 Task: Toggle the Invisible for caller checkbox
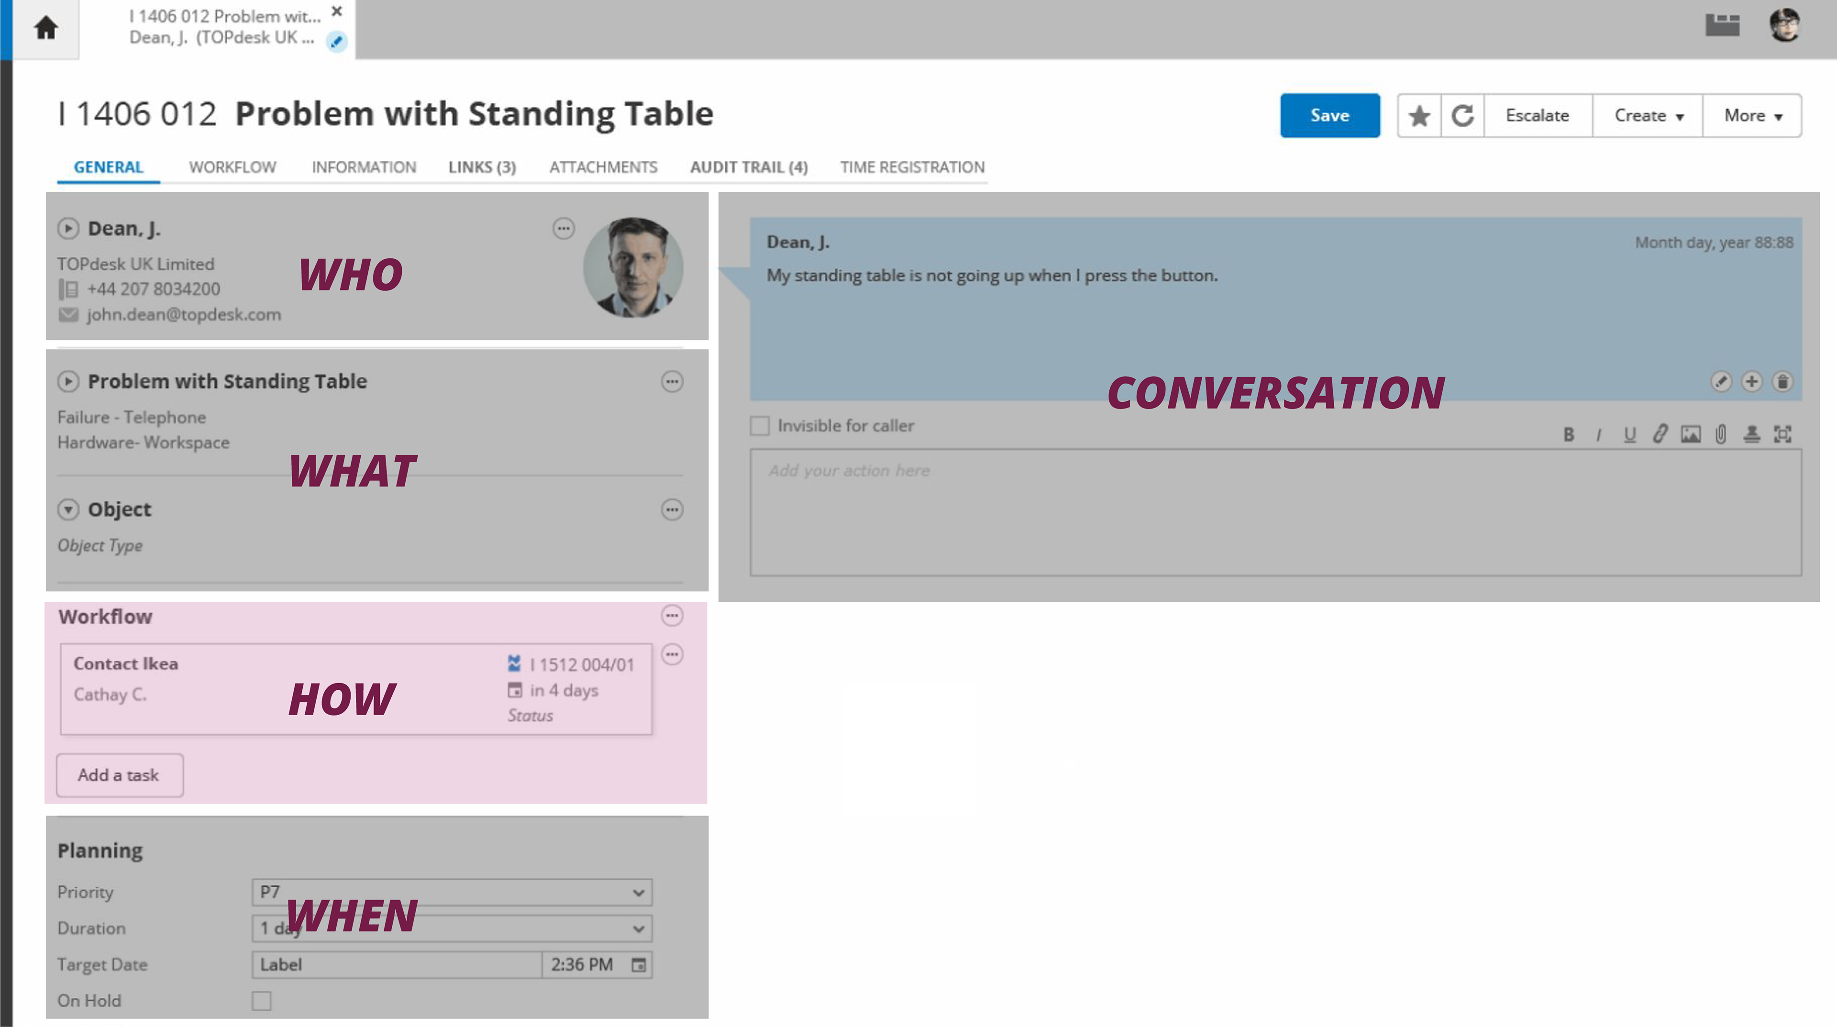click(x=760, y=426)
